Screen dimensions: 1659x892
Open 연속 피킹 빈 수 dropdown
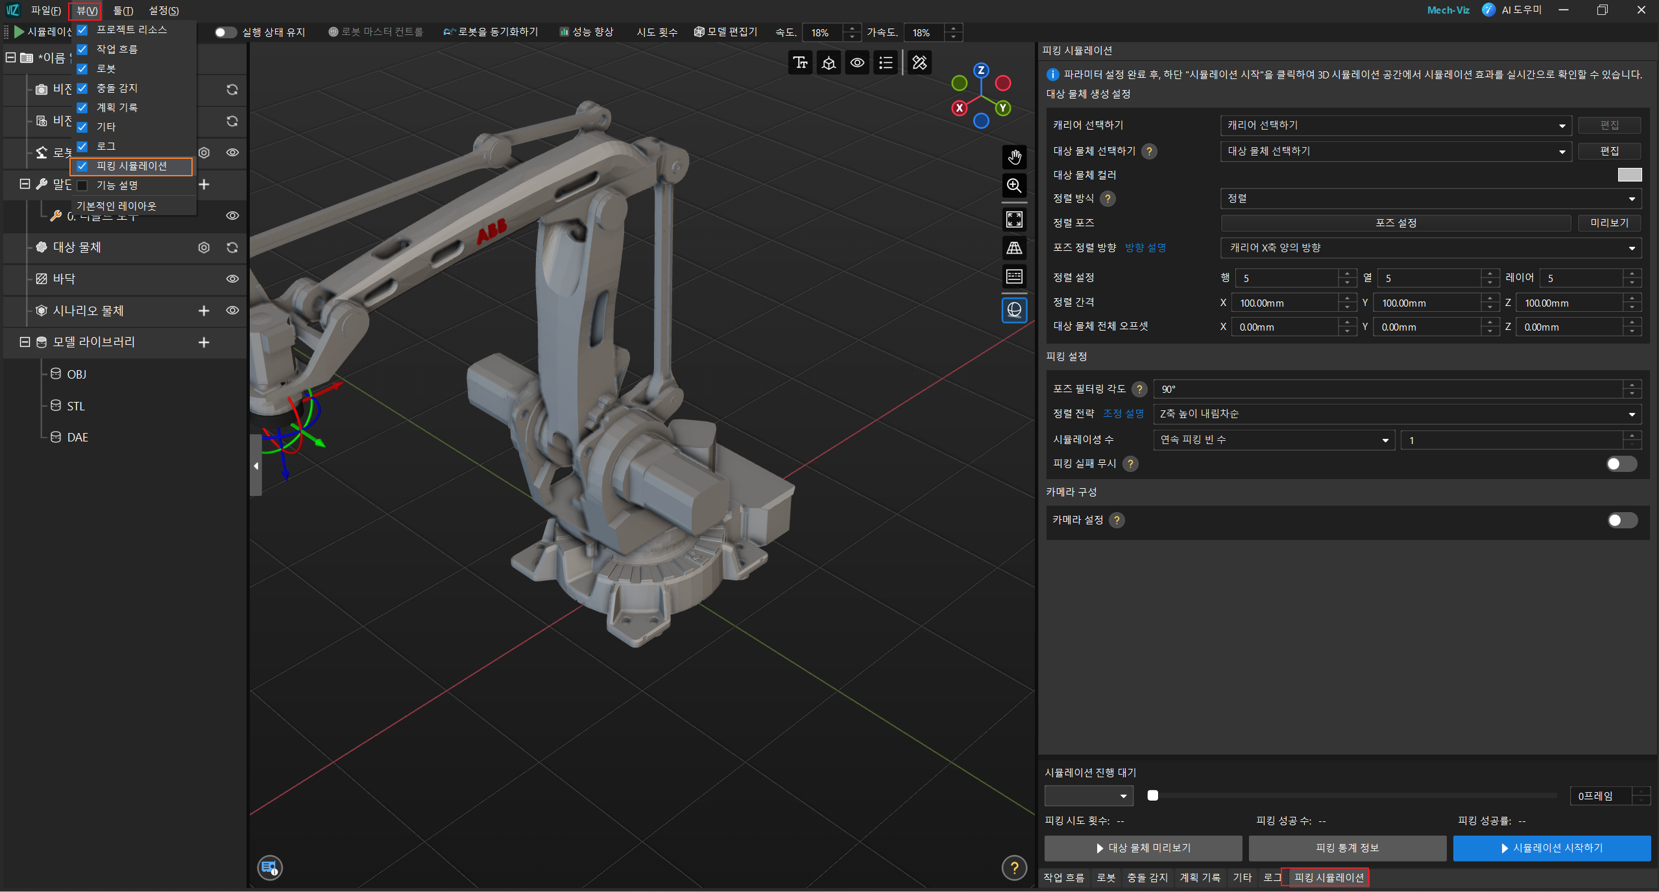coord(1274,440)
